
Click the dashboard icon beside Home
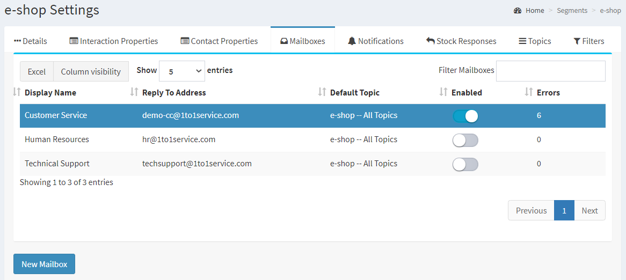coord(518,10)
